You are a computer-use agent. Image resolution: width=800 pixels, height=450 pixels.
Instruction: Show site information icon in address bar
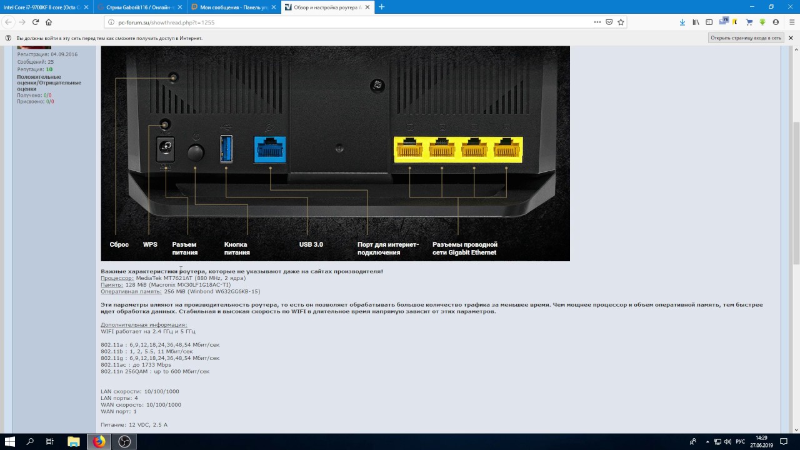[111, 22]
